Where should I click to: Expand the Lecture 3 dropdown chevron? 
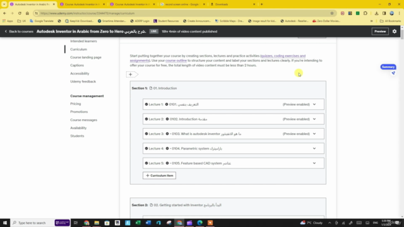tap(314, 134)
